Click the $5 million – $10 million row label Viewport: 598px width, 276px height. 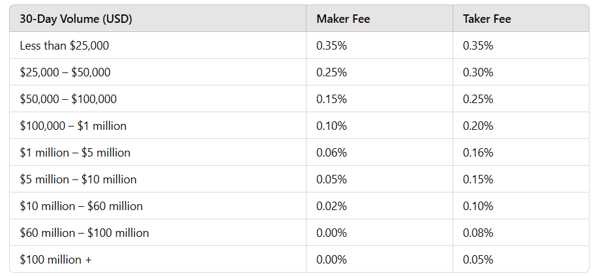click(78, 179)
